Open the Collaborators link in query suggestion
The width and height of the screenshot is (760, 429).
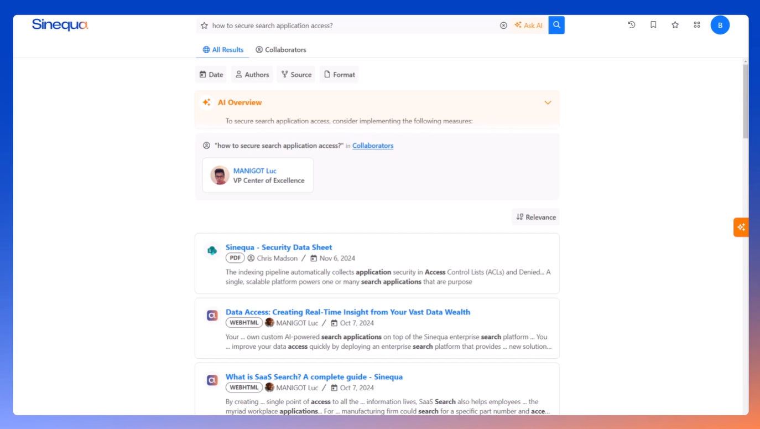click(373, 146)
